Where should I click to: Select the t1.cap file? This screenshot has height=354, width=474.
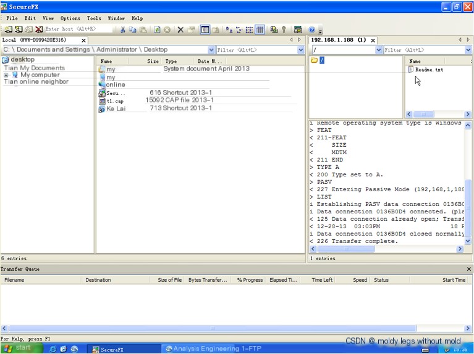click(115, 101)
